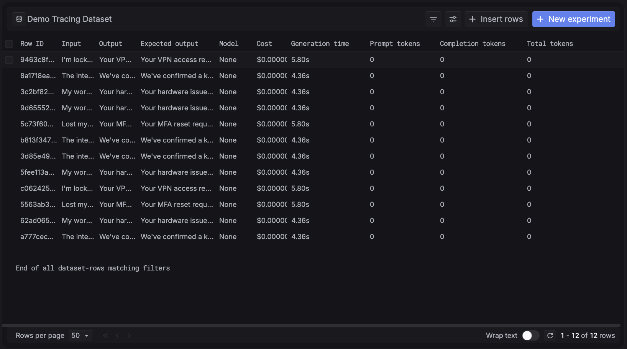The image size is (627, 349).
Task: Select row ID 5563ab3
Action: point(38,205)
